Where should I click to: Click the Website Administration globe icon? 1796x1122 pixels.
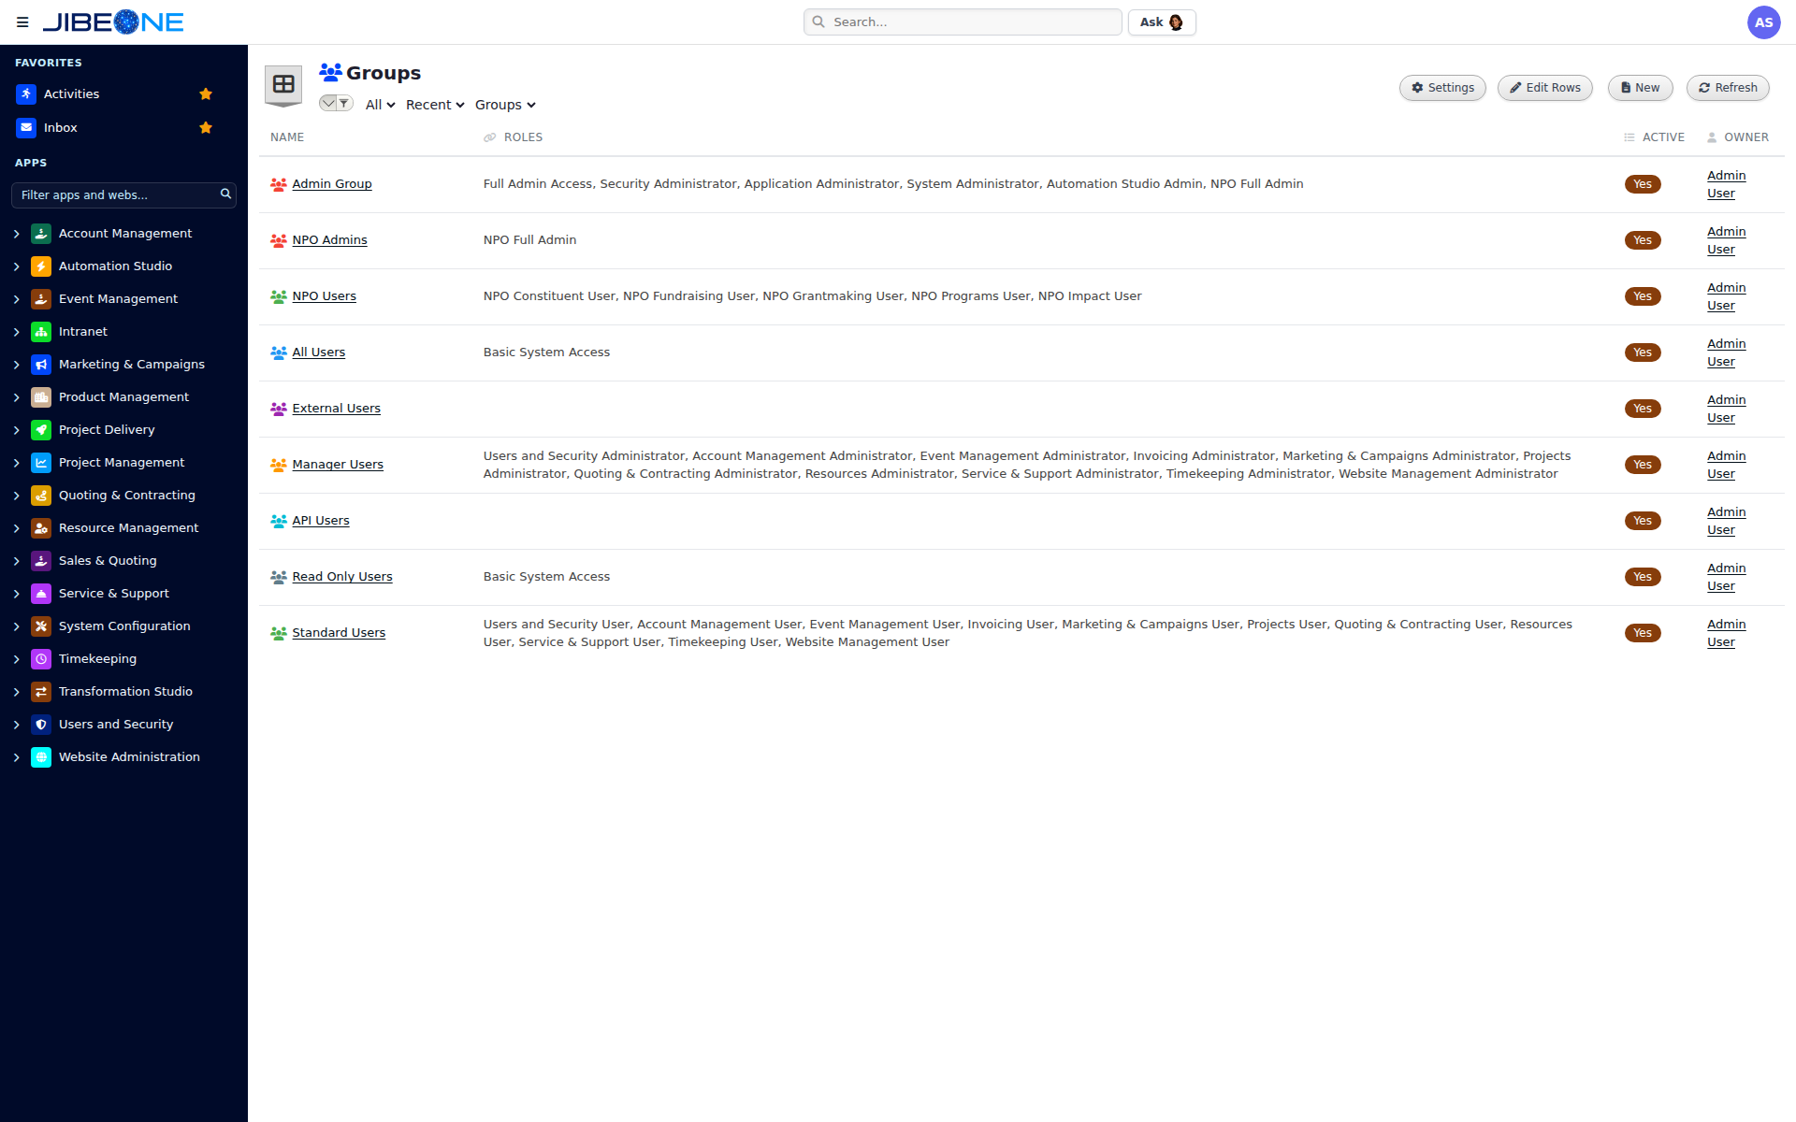coord(41,757)
